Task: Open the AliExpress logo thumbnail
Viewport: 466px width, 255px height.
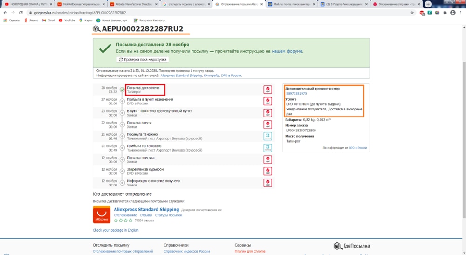Action: (101, 214)
